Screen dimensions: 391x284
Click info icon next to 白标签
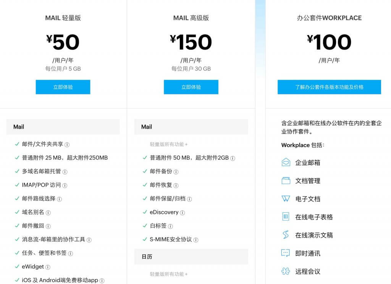pos(171,226)
